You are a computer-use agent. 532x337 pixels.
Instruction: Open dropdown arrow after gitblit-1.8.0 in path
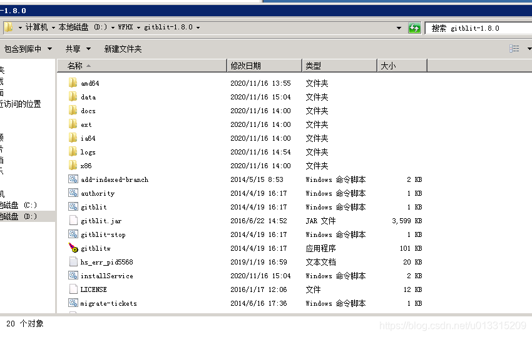[198, 28]
